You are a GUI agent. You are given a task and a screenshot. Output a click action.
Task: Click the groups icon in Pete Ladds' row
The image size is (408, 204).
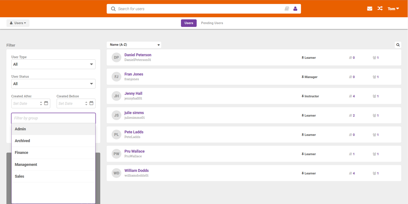click(375, 135)
